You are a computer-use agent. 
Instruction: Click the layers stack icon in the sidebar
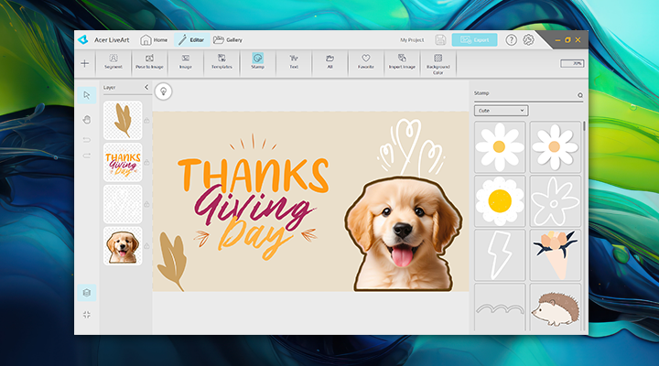pyautogui.click(x=87, y=293)
